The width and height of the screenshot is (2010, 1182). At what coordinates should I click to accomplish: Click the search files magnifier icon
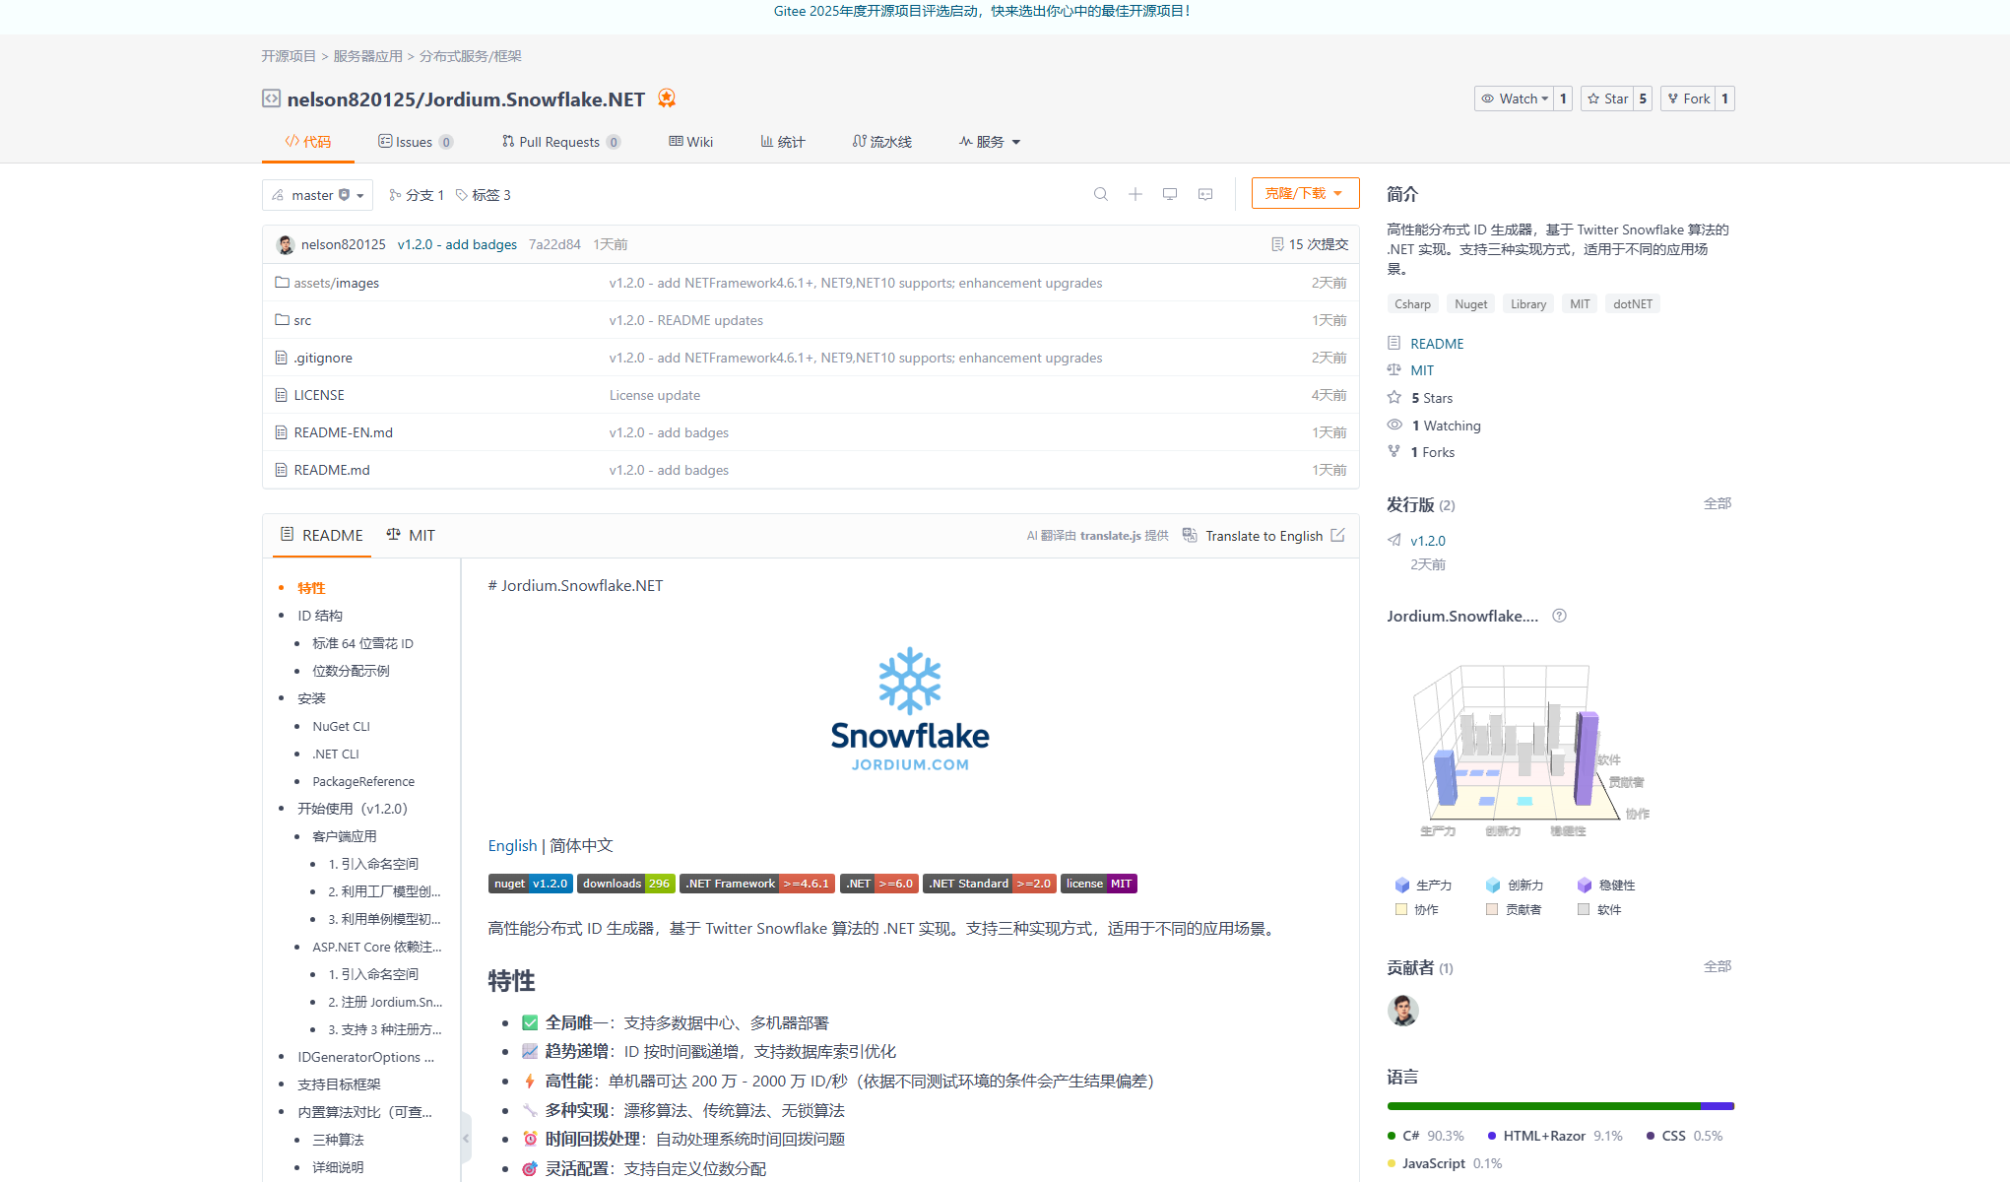click(1101, 194)
